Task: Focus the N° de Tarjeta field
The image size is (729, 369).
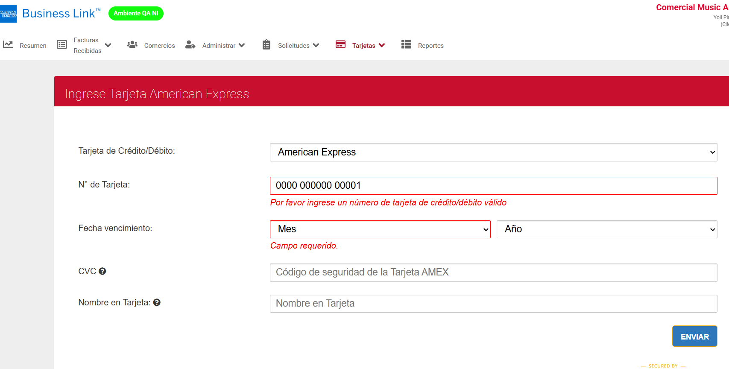Action: tap(493, 186)
